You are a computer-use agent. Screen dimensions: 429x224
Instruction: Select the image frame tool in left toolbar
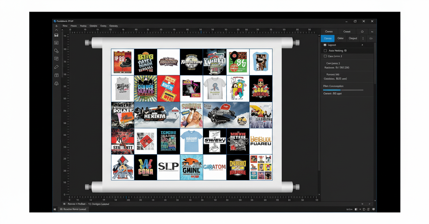(x=57, y=43)
